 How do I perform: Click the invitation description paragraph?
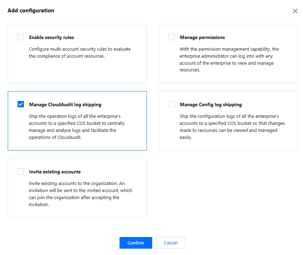coord(80,194)
